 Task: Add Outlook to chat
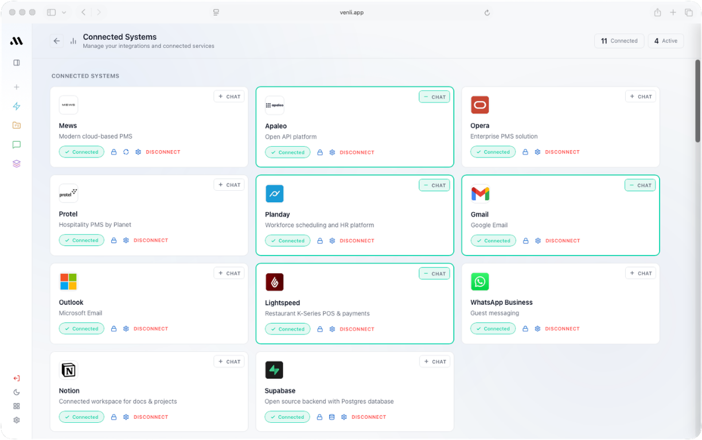coord(229,273)
